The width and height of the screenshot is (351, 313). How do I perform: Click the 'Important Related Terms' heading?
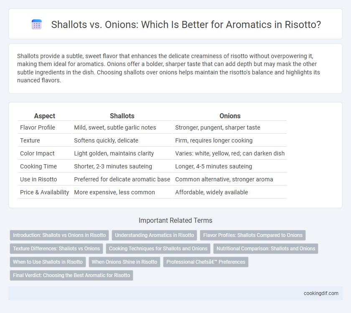pos(175,220)
